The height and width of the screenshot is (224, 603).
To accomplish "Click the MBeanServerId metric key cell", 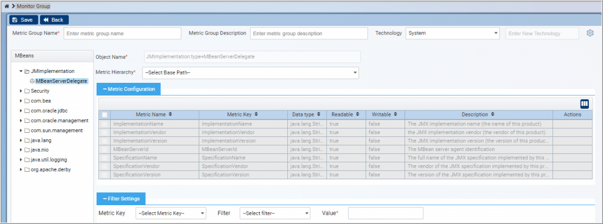I will pyautogui.click(x=243, y=149).
